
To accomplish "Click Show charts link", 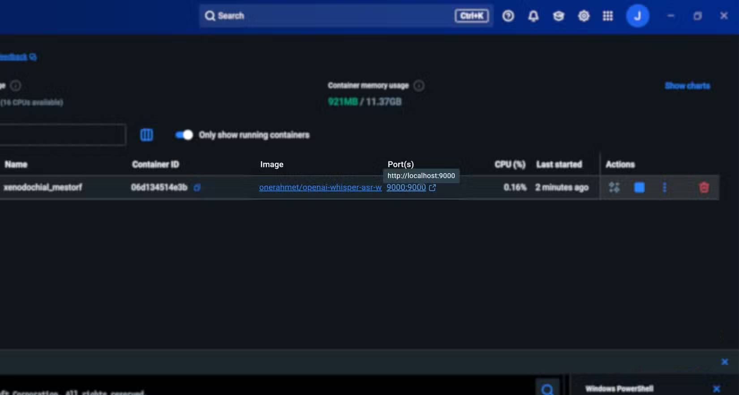I will (x=687, y=85).
